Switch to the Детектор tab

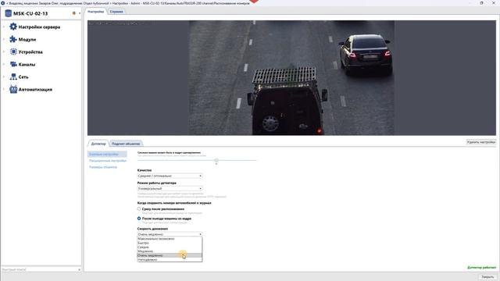pyautogui.click(x=98, y=144)
